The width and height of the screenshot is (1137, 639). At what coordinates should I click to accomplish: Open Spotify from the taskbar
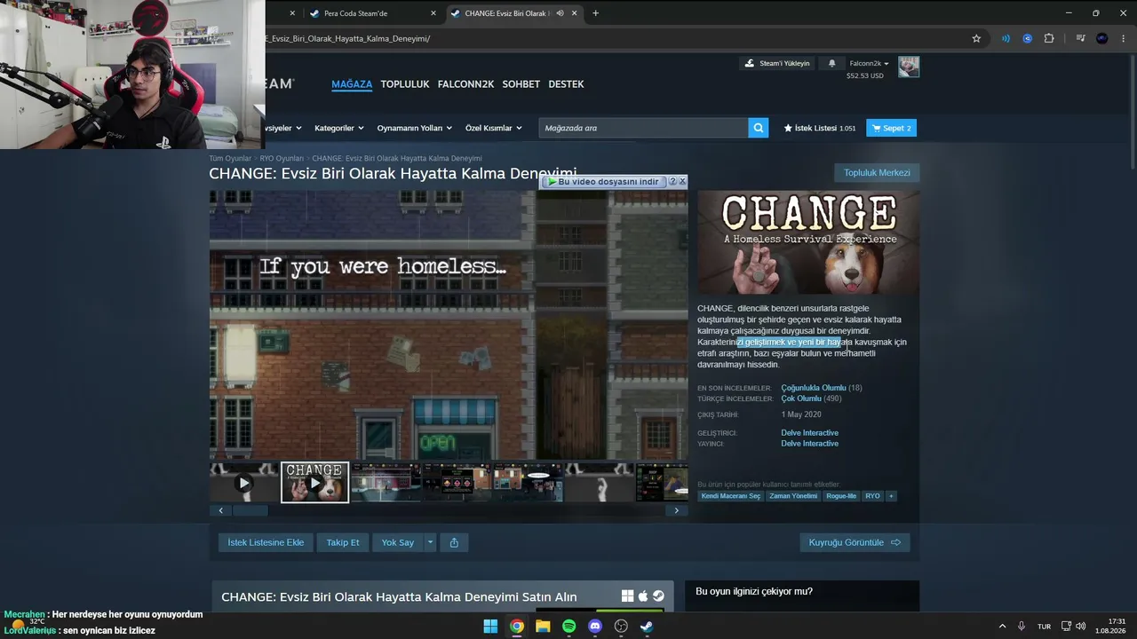coord(568,627)
